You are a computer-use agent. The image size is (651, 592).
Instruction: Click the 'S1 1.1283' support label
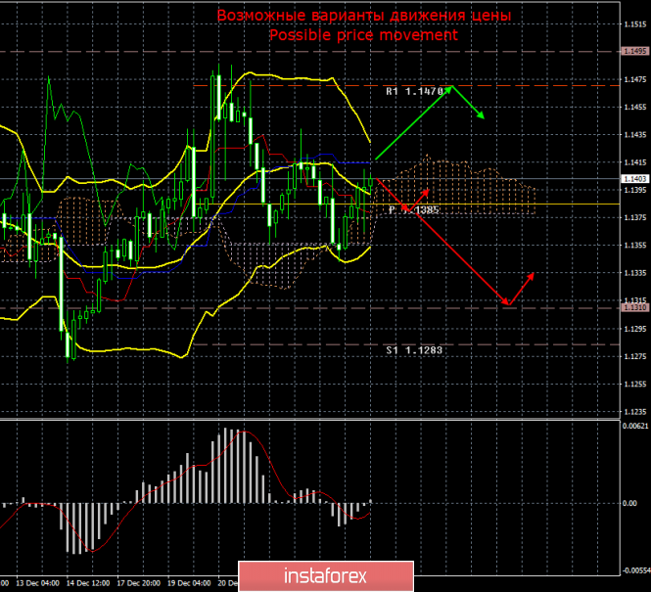pyautogui.click(x=414, y=350)
